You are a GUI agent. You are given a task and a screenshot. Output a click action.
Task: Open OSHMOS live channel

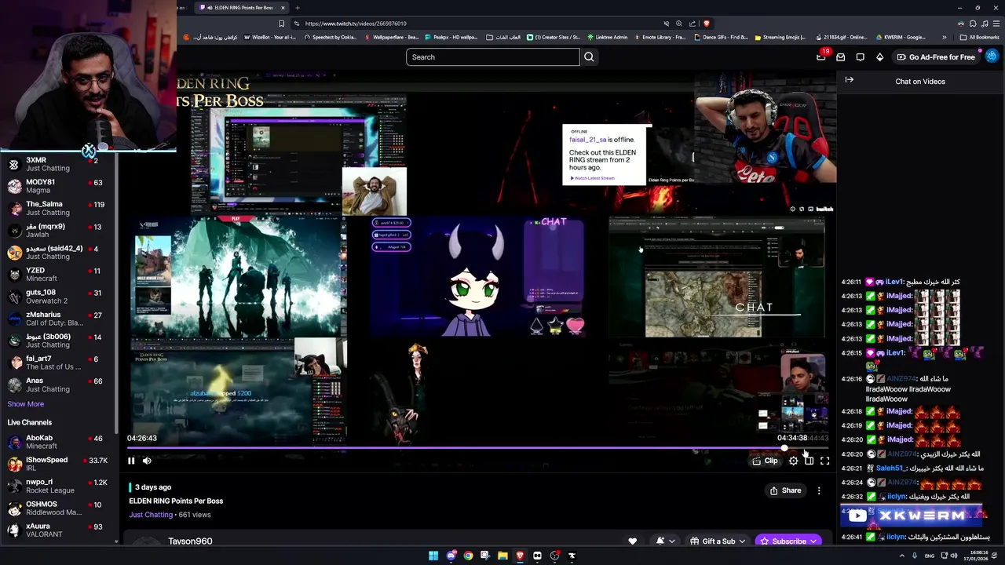tap(58, 508)
